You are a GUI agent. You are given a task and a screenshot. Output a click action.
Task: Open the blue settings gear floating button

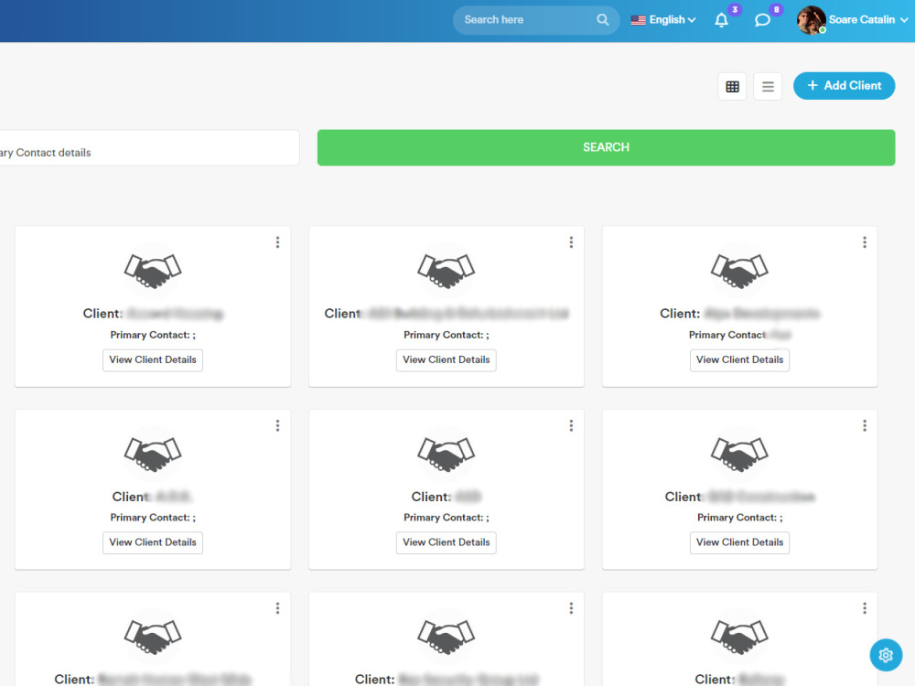coord(886,655)
